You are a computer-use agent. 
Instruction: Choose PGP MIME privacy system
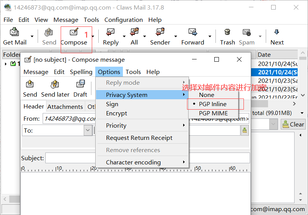tap(213, 113)
